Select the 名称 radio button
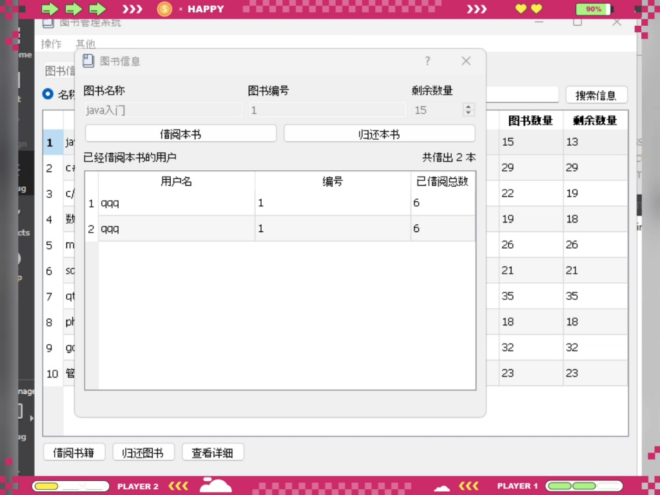Screen dimensions: 660x495 tap(48, 93)
